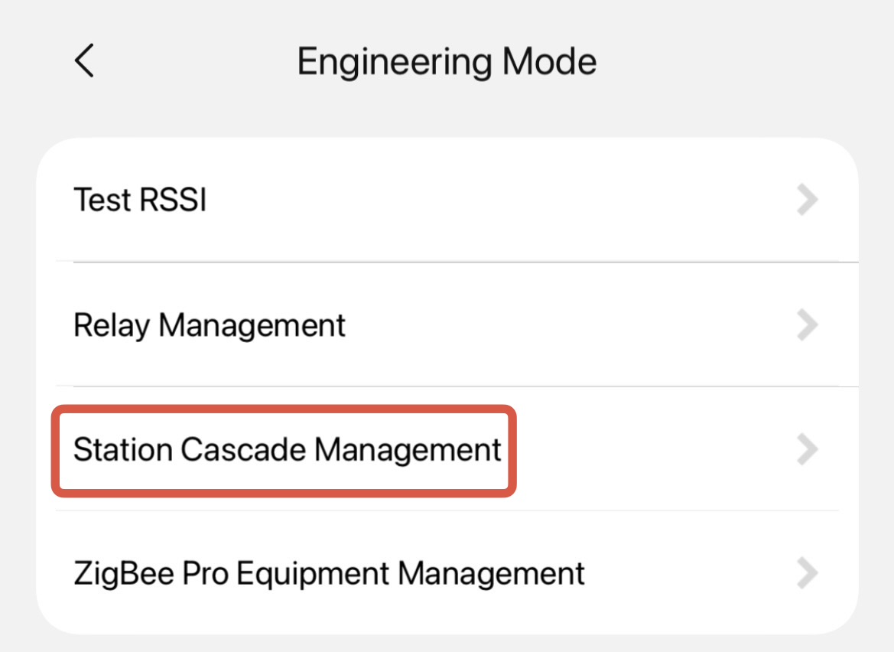Click the navigation back icon at top left
The image size is (894, 652).
coord(84,61)
